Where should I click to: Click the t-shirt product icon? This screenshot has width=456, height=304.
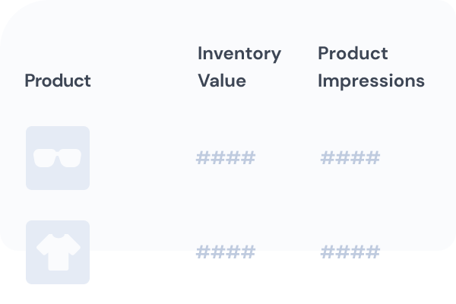(59, 252)
